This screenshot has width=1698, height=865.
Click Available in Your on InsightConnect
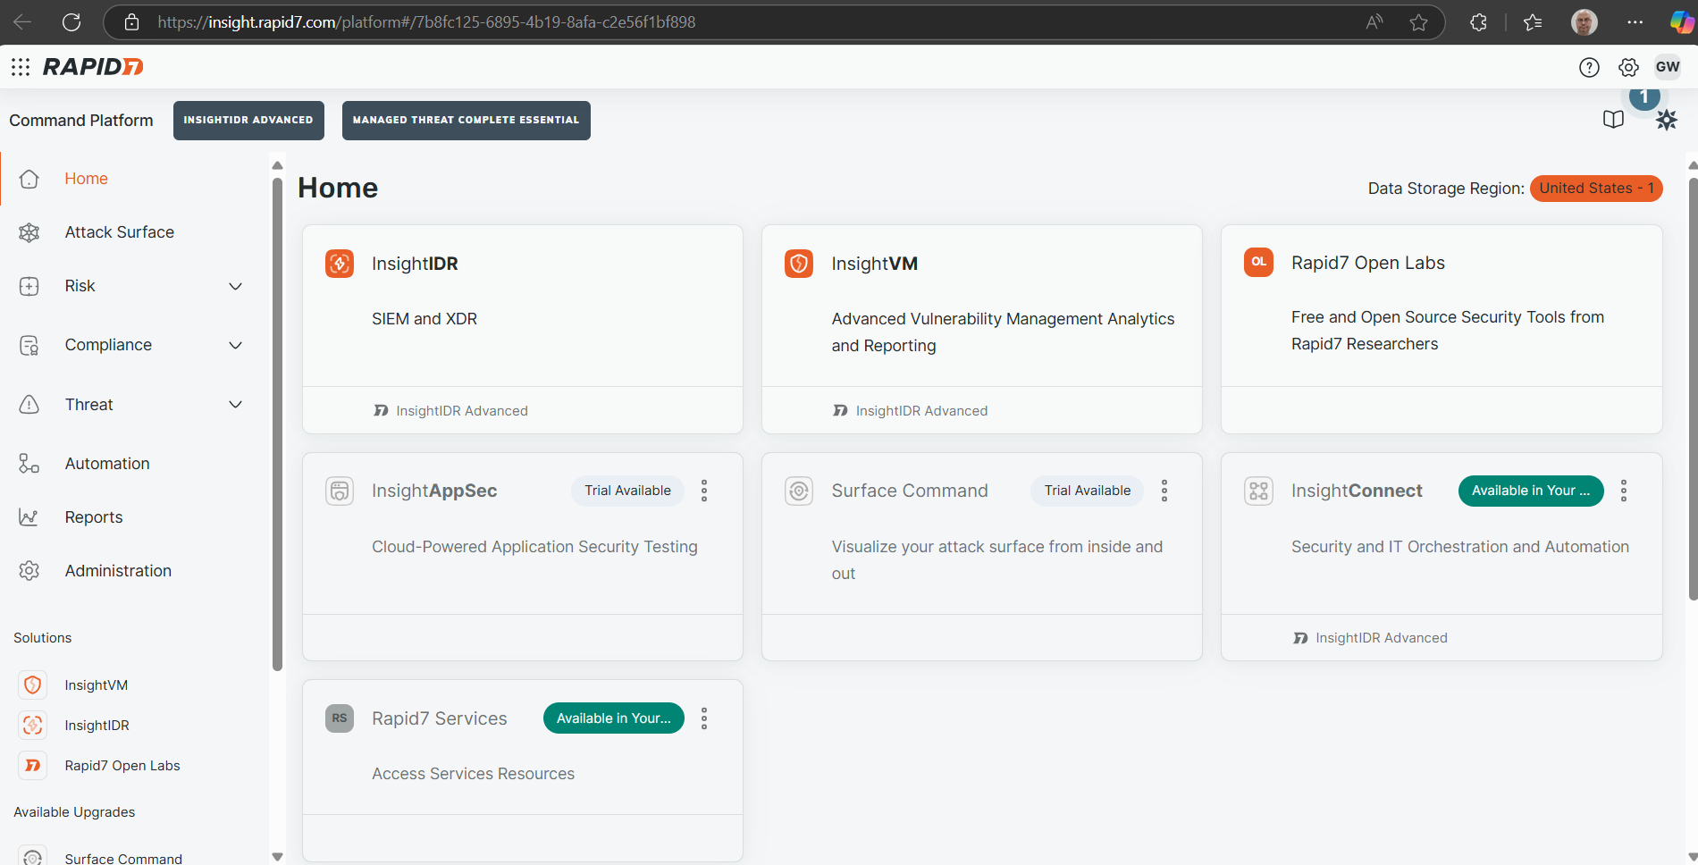click(1531, 491)
